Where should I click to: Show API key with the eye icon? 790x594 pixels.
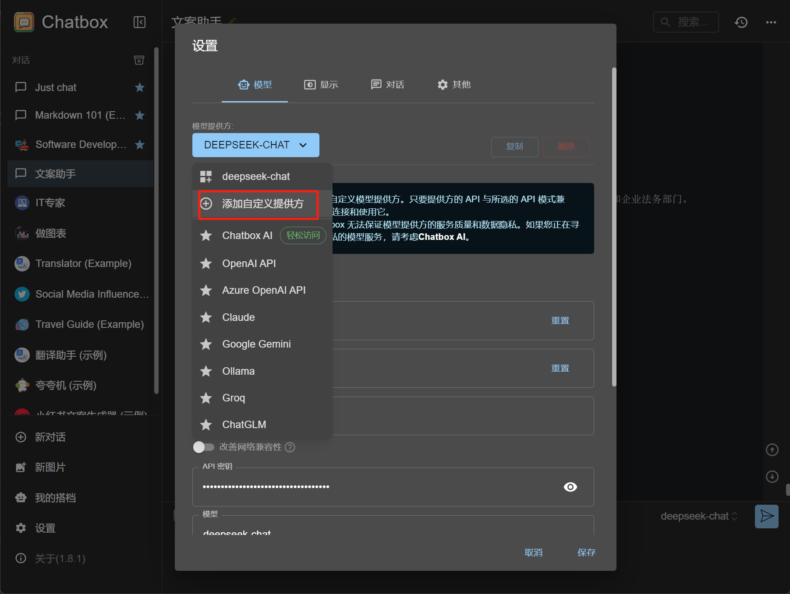570,487
